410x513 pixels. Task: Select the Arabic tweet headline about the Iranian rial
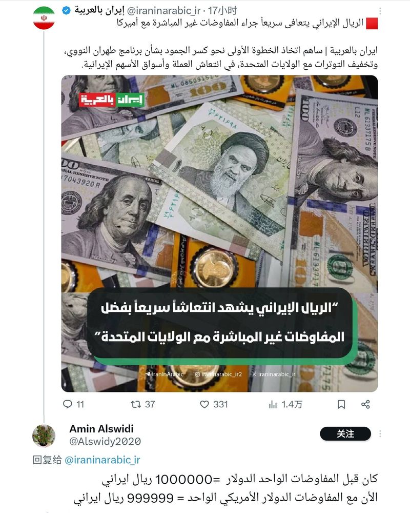click(x=240, y=24)
